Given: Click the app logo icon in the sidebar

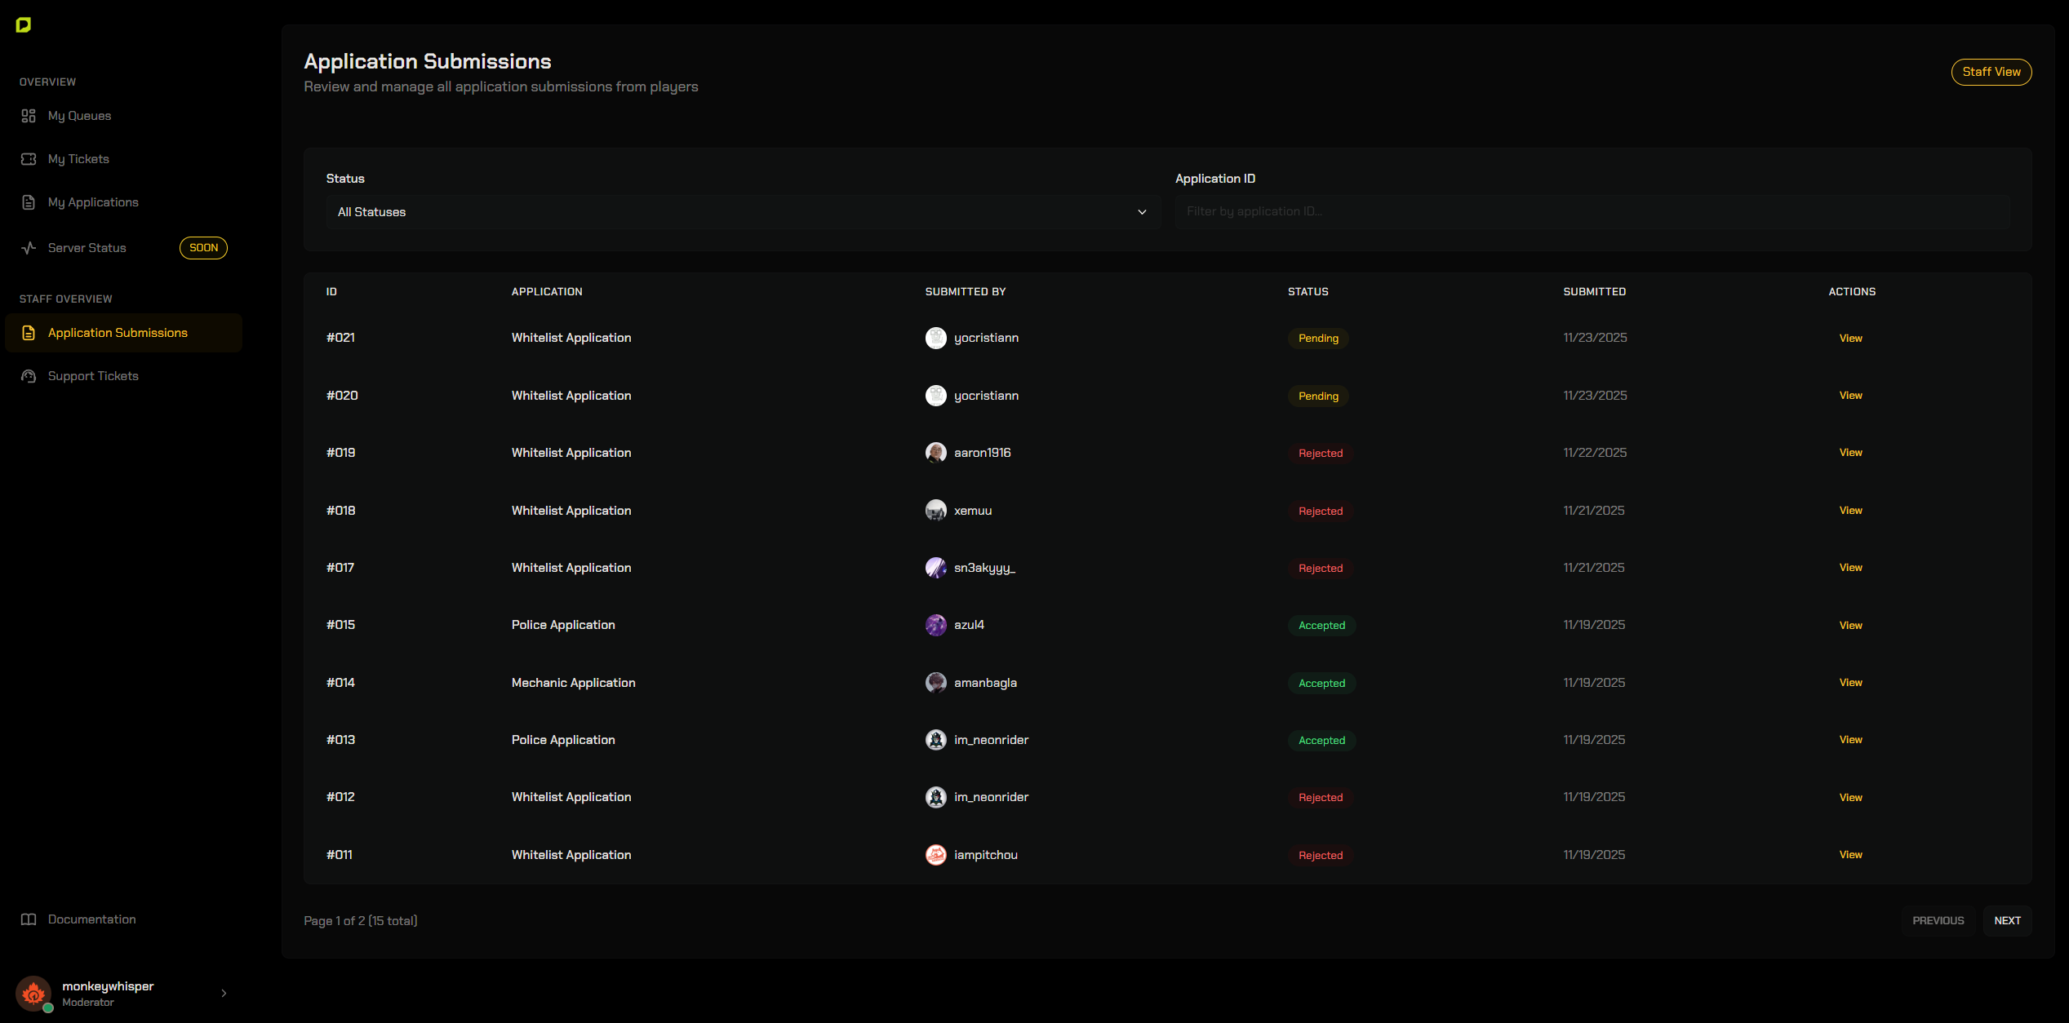Looking at the screenshot, I should [x=24, y=25].
